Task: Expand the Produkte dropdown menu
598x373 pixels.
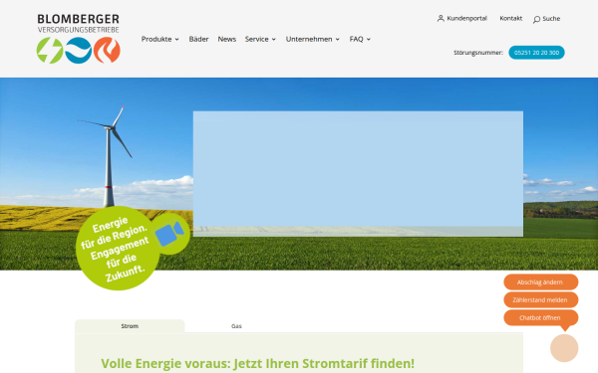Action: click(160, 39)
